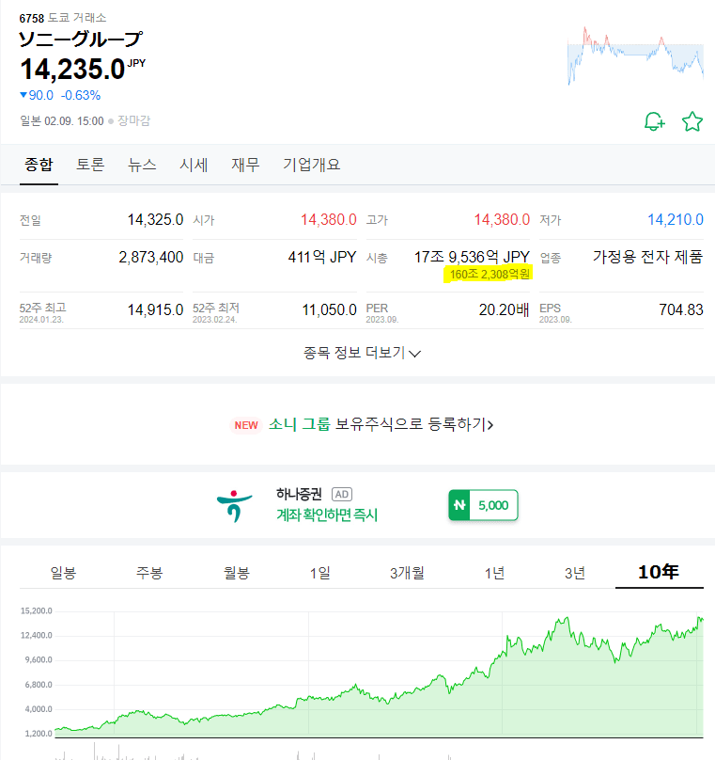Click the 하나증권 계좌 확인하면 즉시 ad text
715x760 pixels.
pos(326,515)
